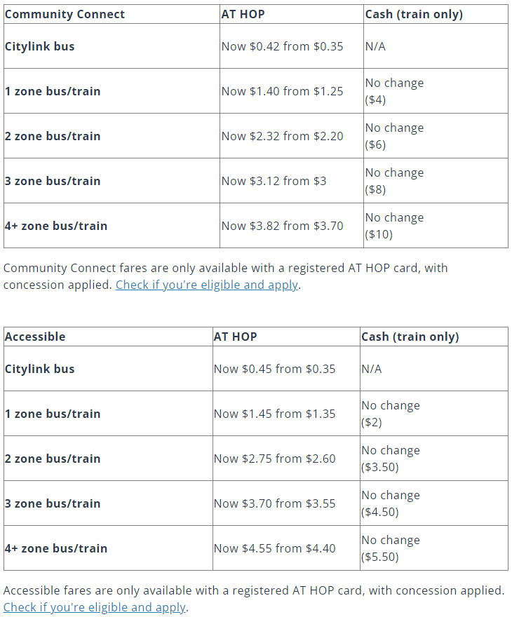Click "Now $1.45 from $1.35" fare cell
The height and width of the screenshot is (617, 512).
pos(274,414)
